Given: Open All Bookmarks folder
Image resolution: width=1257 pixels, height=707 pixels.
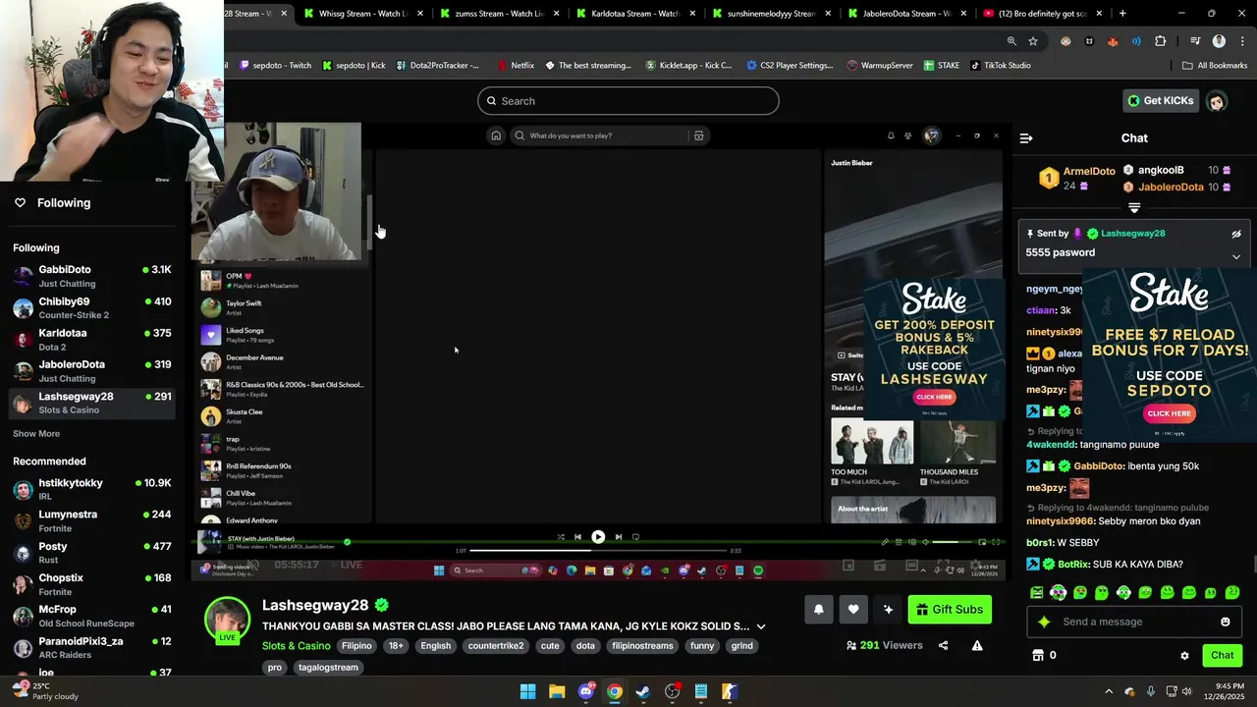Looking at the screenshot, I should tap(1215, 66).
